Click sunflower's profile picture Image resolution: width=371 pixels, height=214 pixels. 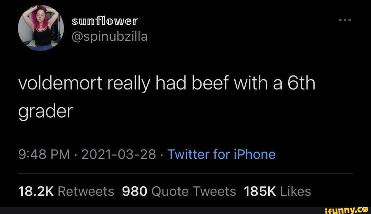[x=41, y=27]
